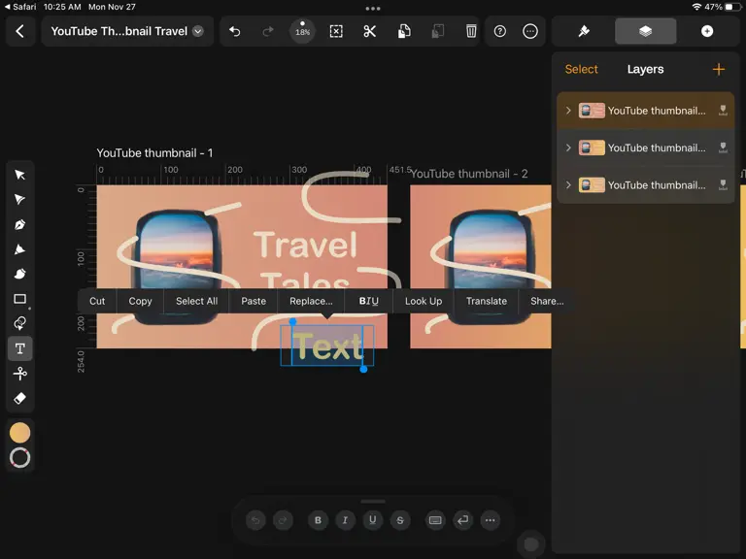This screenshot has width=746, height=559.
Task: Select the Text tool
Action: [x=20, y=348]
